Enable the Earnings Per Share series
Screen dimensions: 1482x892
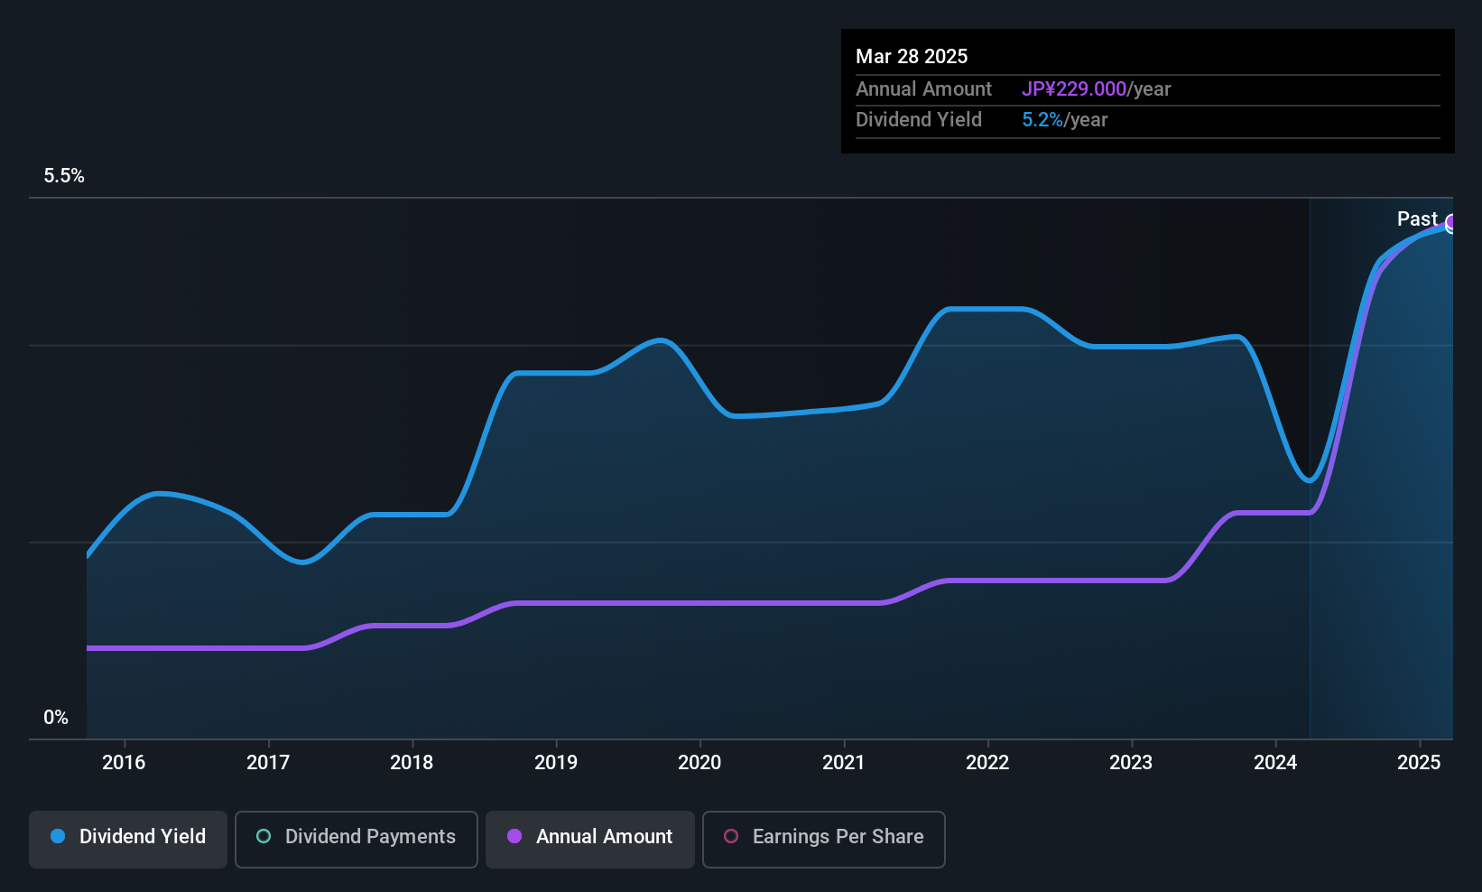(824, 840)
